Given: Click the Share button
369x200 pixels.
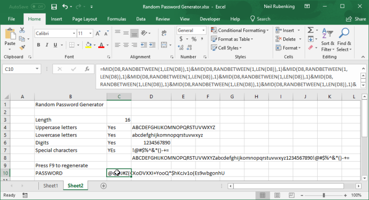Looking at the screenshot, I should (356, 19).
